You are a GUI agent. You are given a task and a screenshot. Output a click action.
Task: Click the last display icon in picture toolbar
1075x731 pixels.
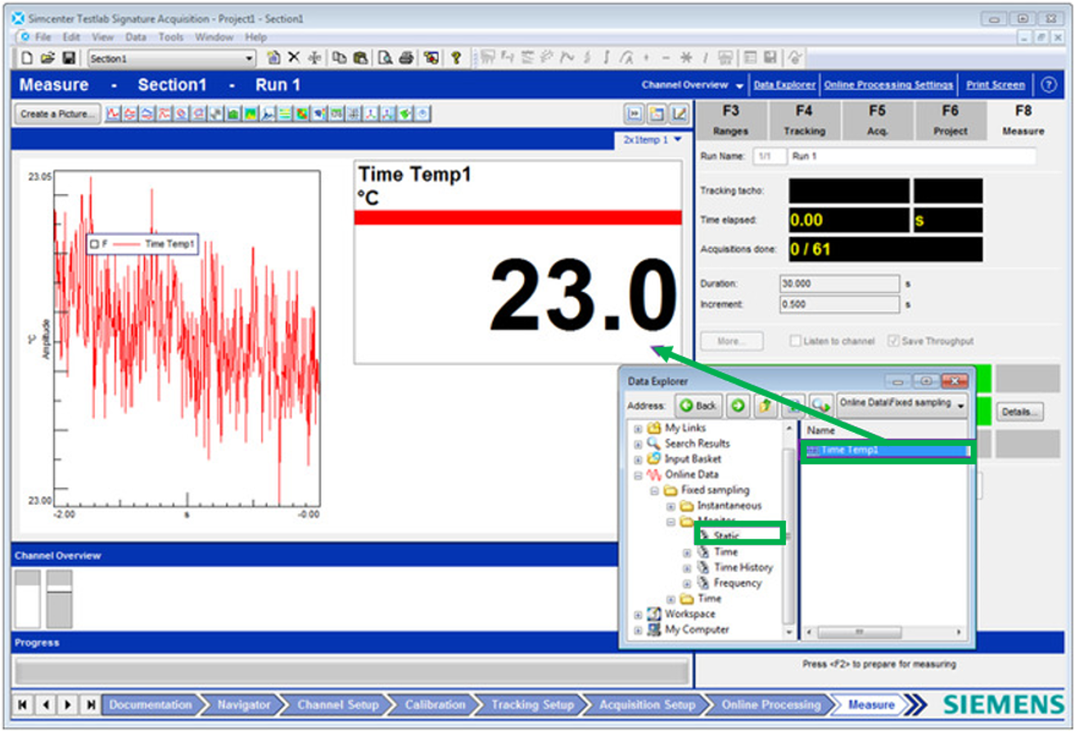click(424, 114)
